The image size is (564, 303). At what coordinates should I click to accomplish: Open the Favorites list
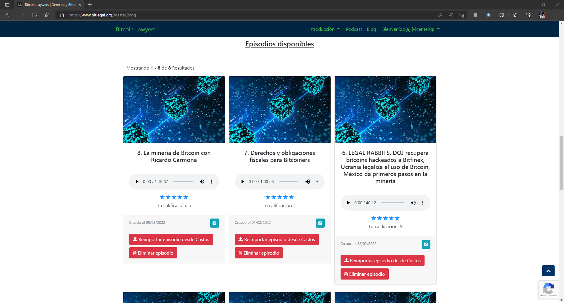coord(516,15)
